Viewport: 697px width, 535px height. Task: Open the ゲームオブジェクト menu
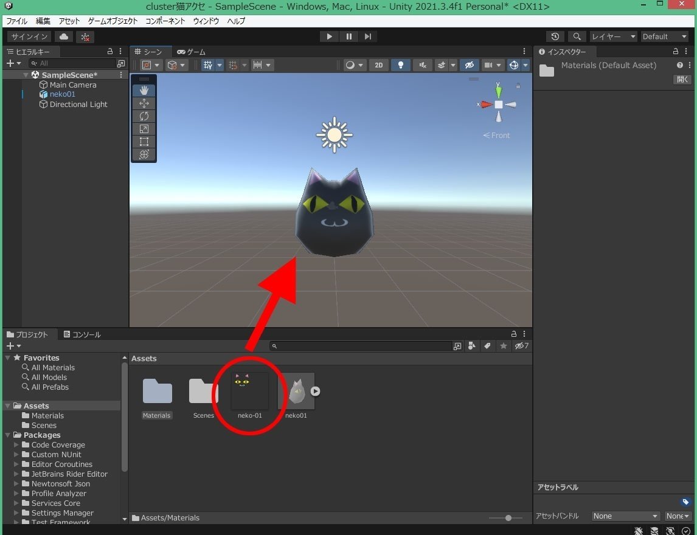(x=113, y=21)
